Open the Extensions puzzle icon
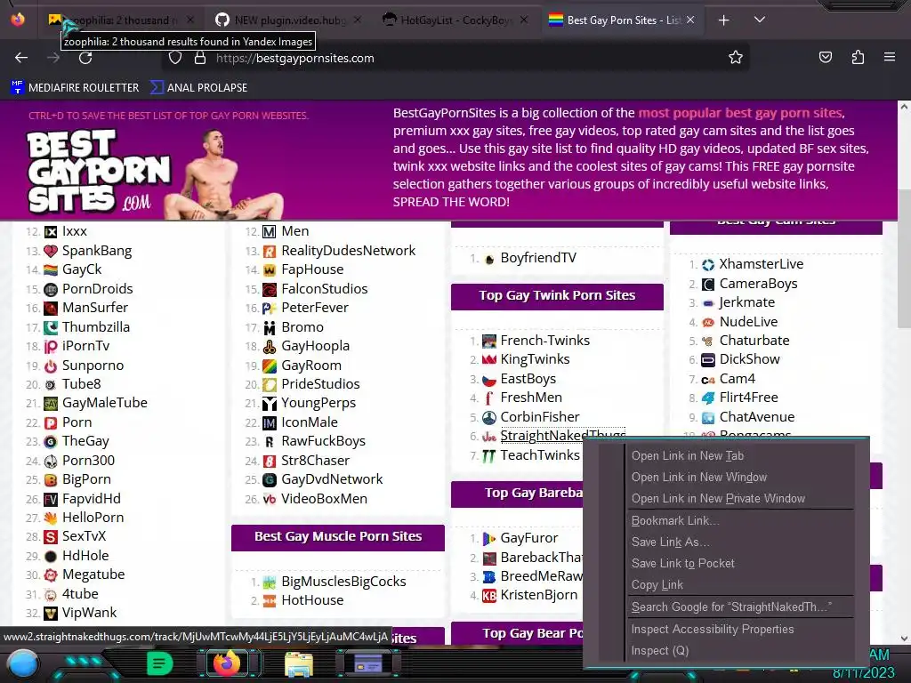The height and width of the screenshot is (683, 911). (858, 57)
